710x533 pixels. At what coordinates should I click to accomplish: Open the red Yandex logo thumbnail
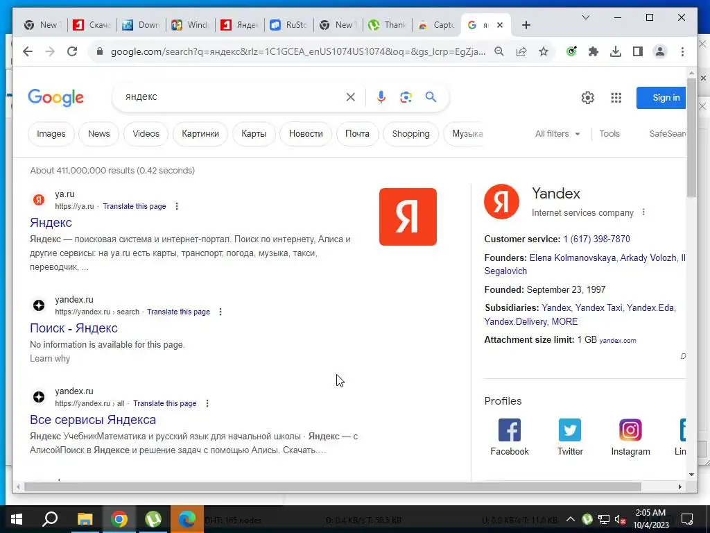coord(408,217)
